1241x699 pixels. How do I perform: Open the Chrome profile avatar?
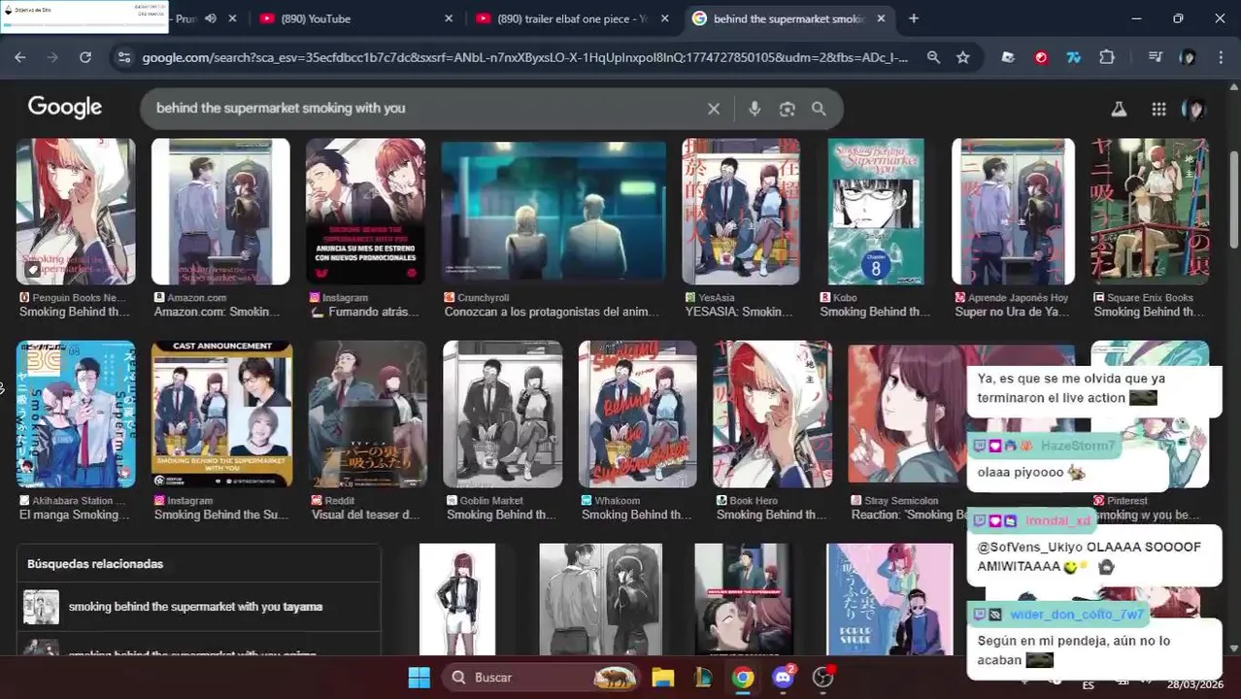(1188, 57)
